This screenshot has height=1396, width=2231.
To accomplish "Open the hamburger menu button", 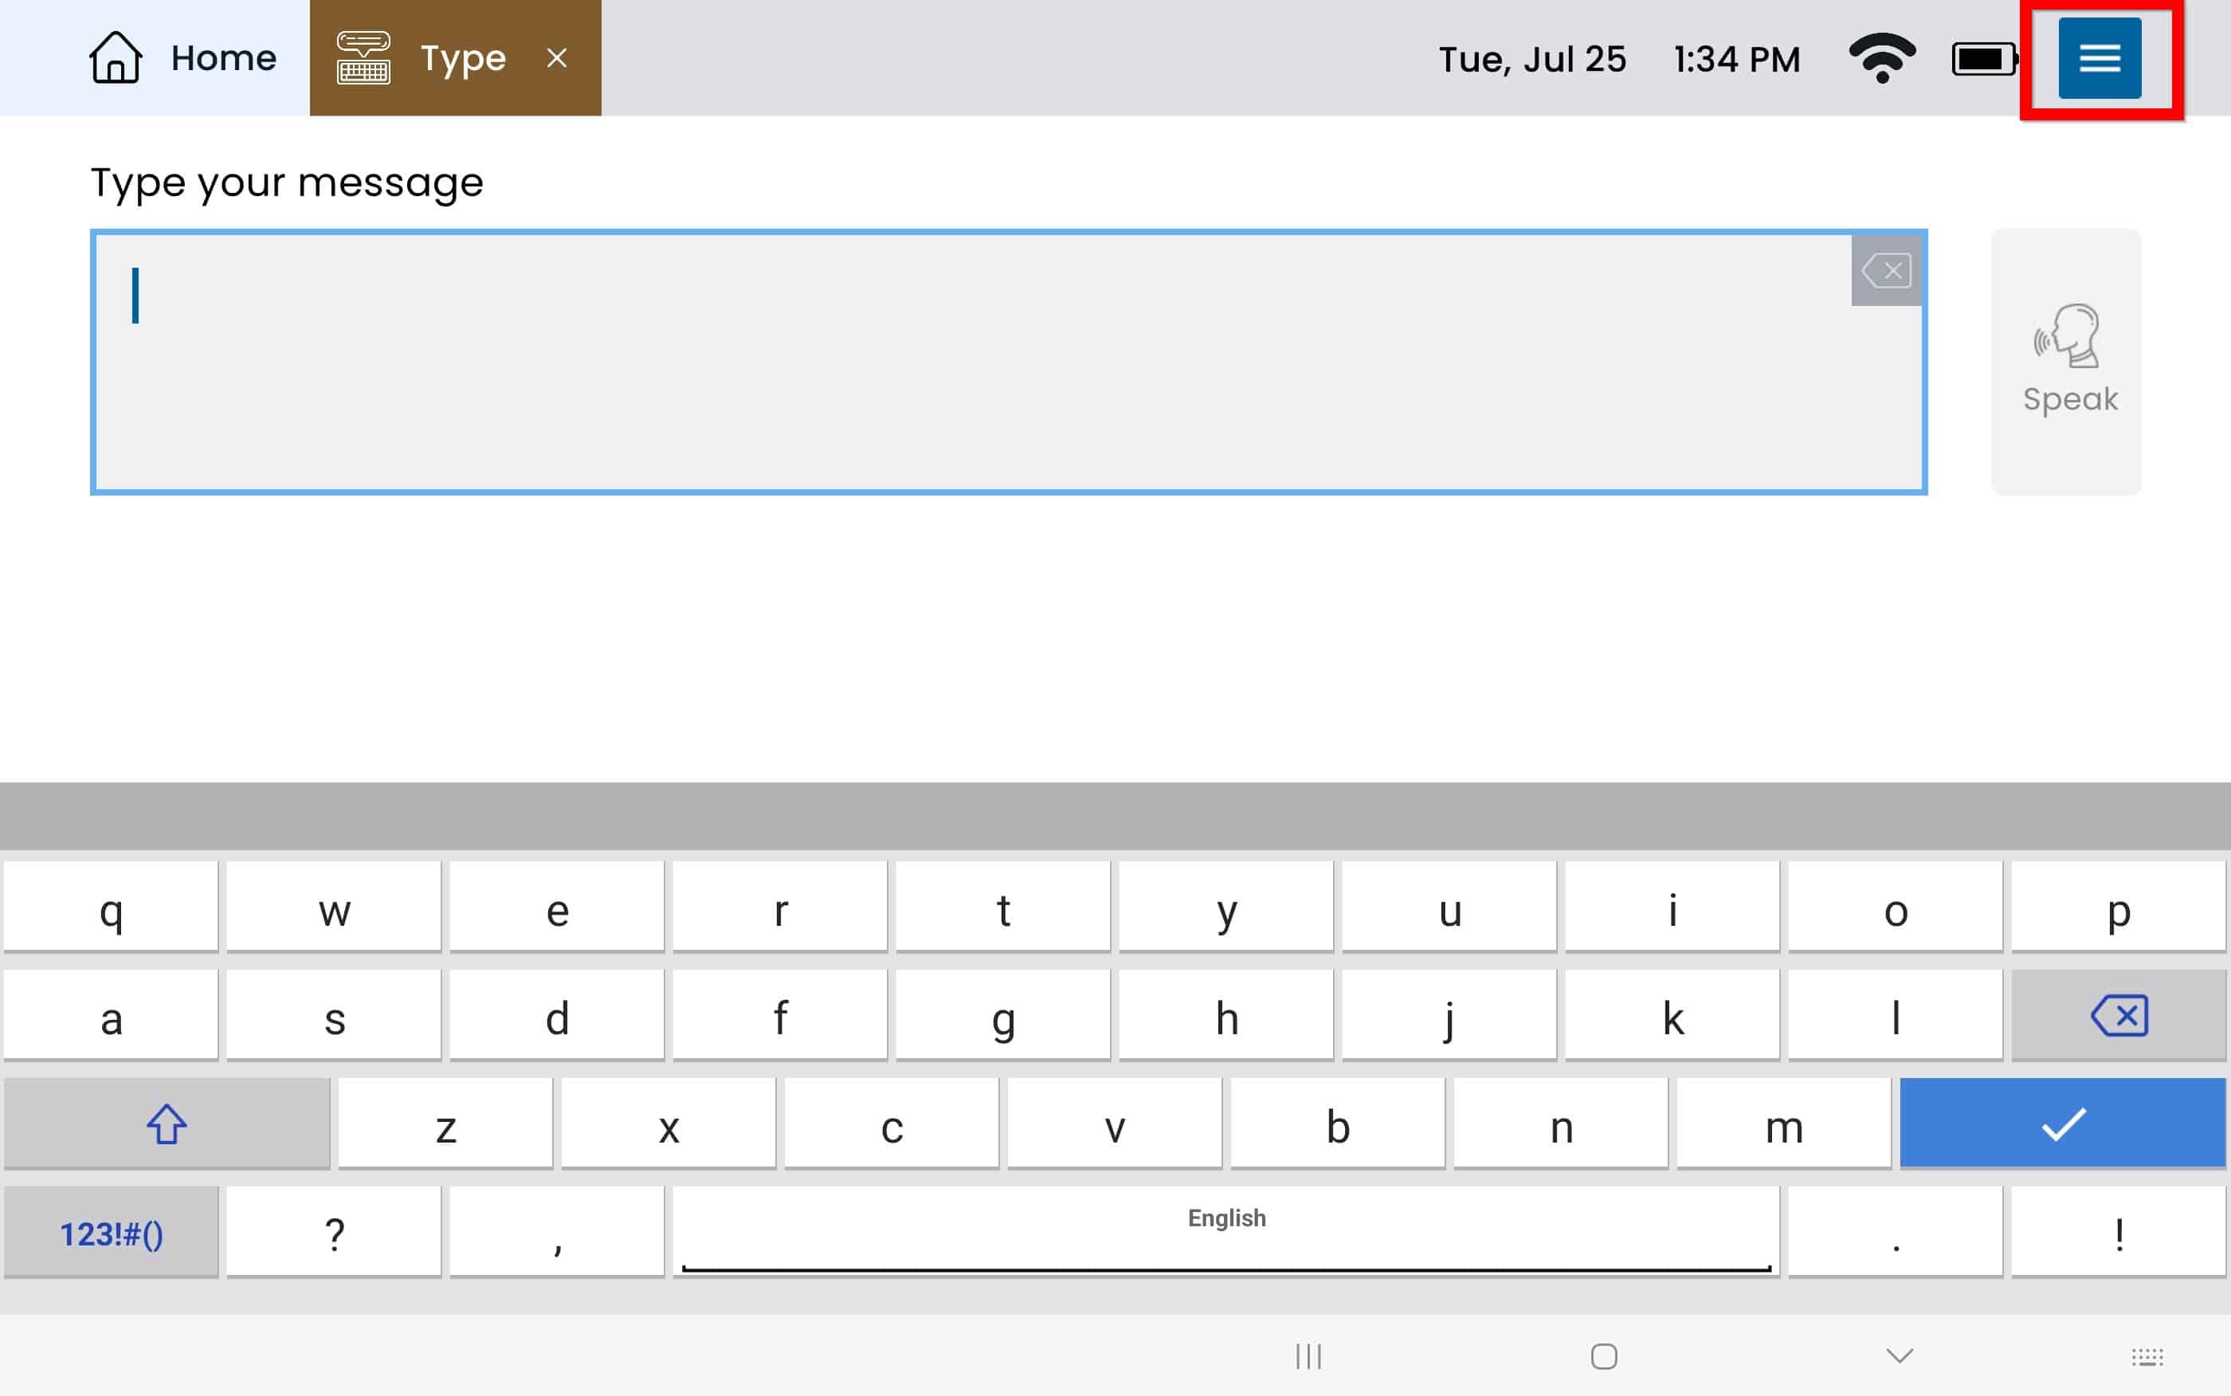I will click(x=2098, y=58).
